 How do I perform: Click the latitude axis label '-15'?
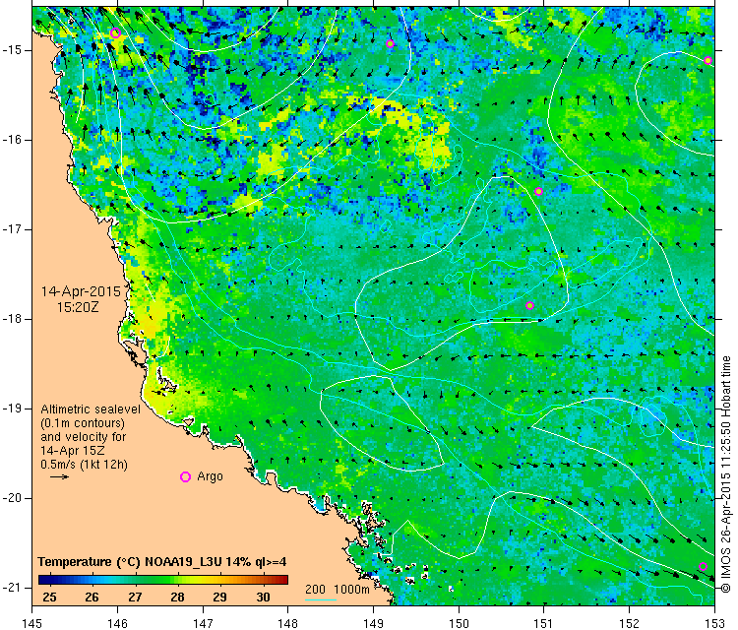click(x=11, y=50)
